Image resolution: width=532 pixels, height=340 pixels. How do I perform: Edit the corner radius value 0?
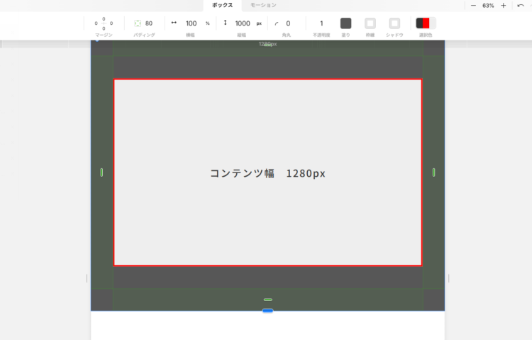(288, 23)
